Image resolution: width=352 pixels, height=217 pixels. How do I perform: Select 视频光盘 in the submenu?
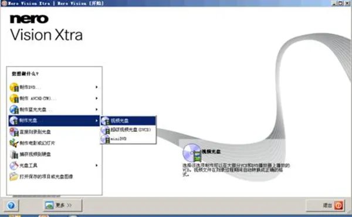[128, 121]
